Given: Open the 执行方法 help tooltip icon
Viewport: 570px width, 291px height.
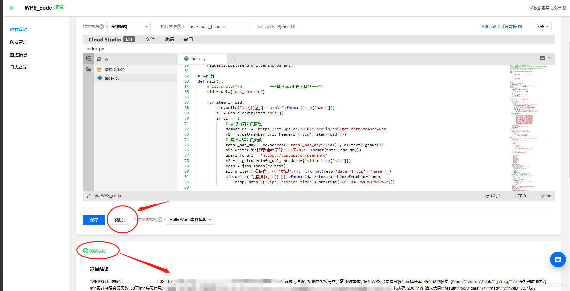Looking at the screenshot, I should pyautogui.click(x=179, y=27).
